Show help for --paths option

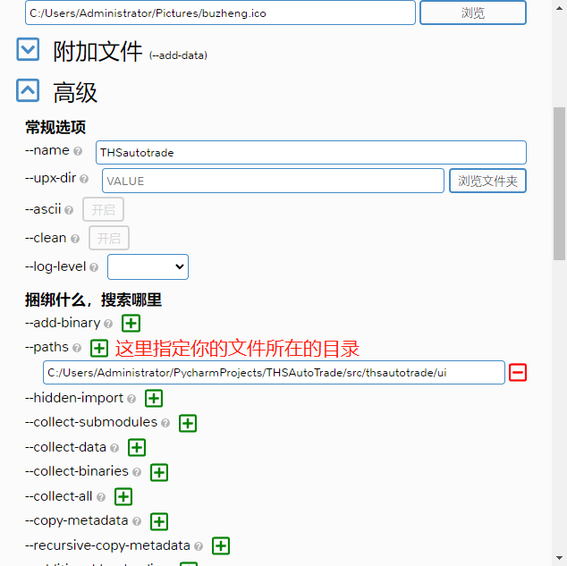click(x=77, y=348)
